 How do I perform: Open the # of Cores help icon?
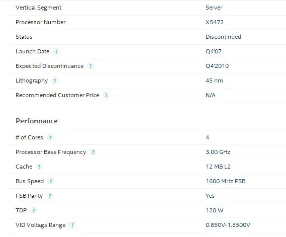[x=50, y=137]
